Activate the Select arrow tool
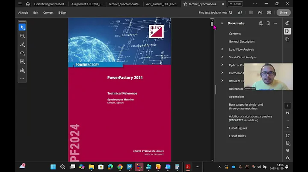308x172 pixels. point(22,27)
